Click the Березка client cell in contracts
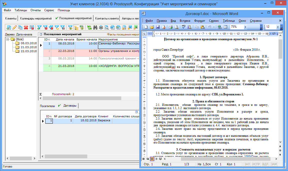Image resolution: width=288 pixels, height=171 pixels. (105, 121)
